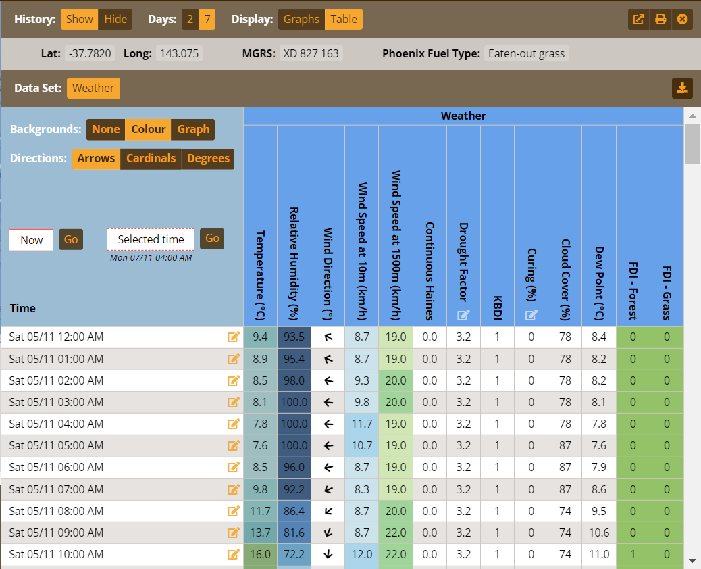Hide the weather history
The height and width of the screenshot is (569, 701).
click(x=115, y=19)
